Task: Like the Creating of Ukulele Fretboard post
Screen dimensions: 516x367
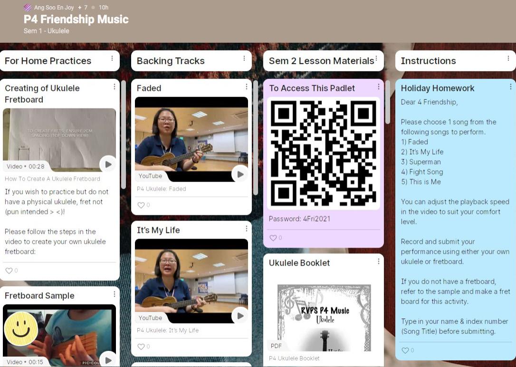Action: pyautogui.click(x=9, y=270)
